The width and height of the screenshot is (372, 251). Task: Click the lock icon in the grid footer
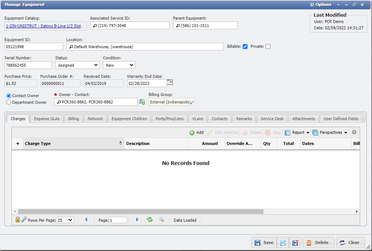pos(17,219)
